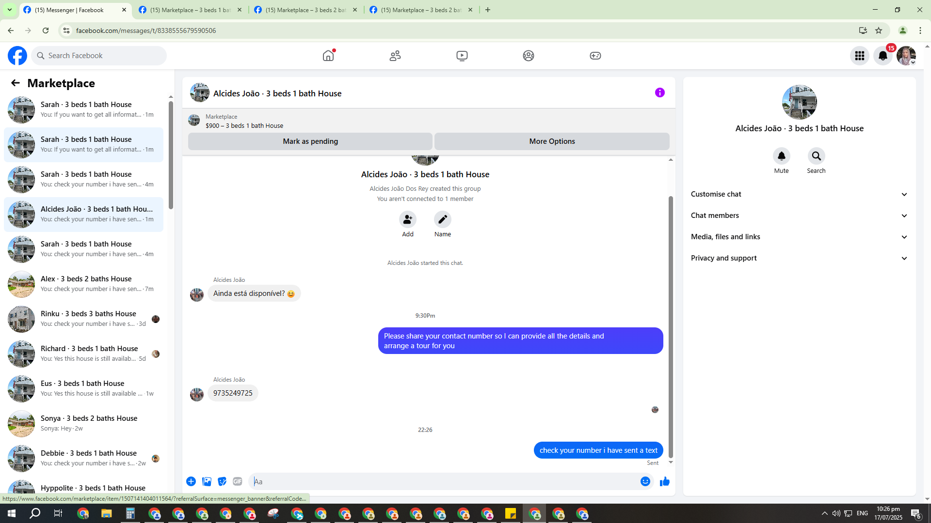Expand Media, files and links section

800,237
